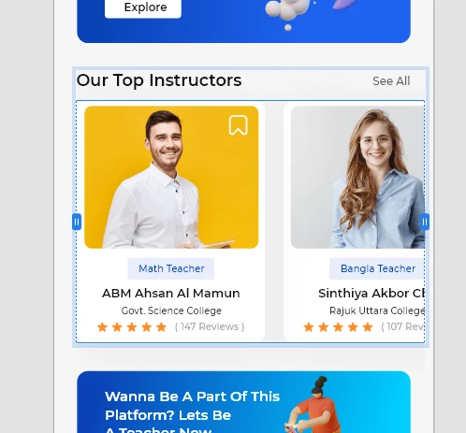Click the third star in ABM Ahsan's rating
The width and height of the screenshot is (466, 433).
132,327
